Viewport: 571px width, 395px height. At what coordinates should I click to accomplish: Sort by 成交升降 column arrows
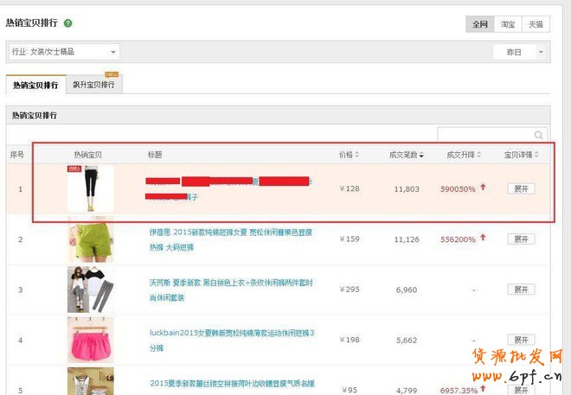tap(480, 156)
